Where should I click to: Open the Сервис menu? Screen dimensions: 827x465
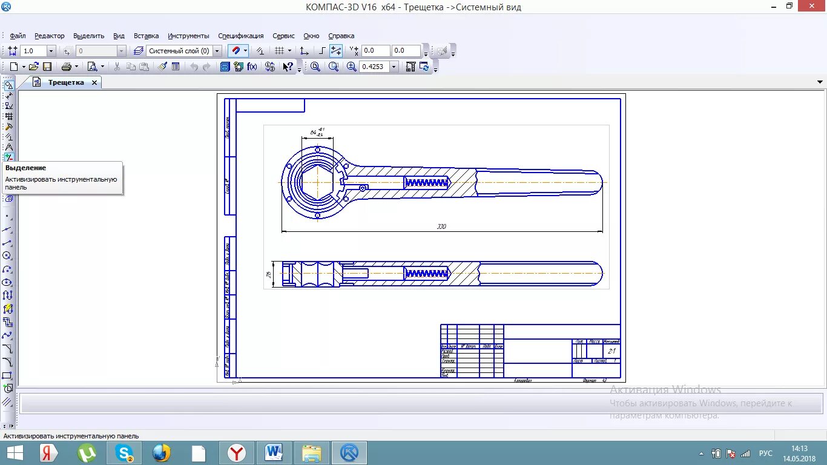click(x=283, y=36)
